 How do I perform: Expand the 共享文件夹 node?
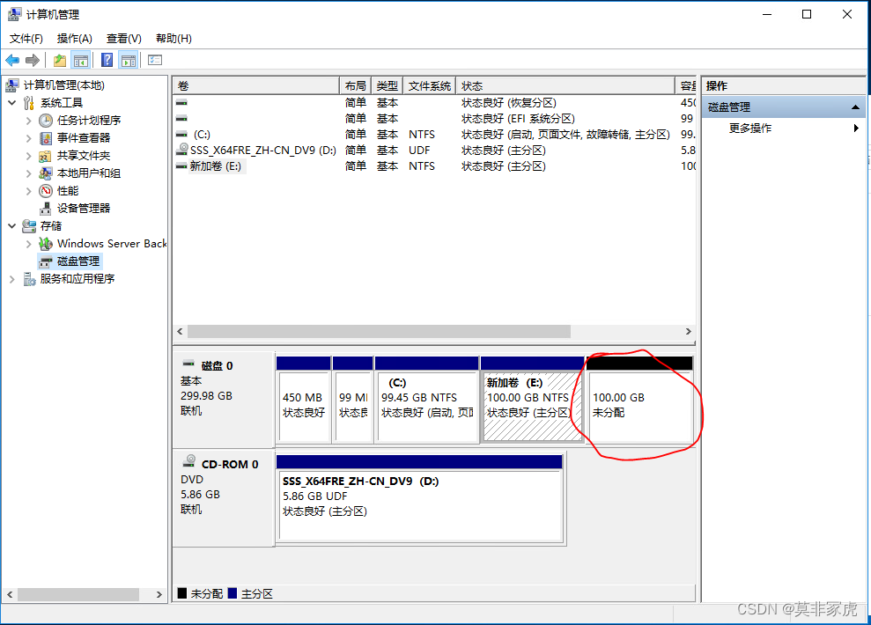(x=29, y=156)
